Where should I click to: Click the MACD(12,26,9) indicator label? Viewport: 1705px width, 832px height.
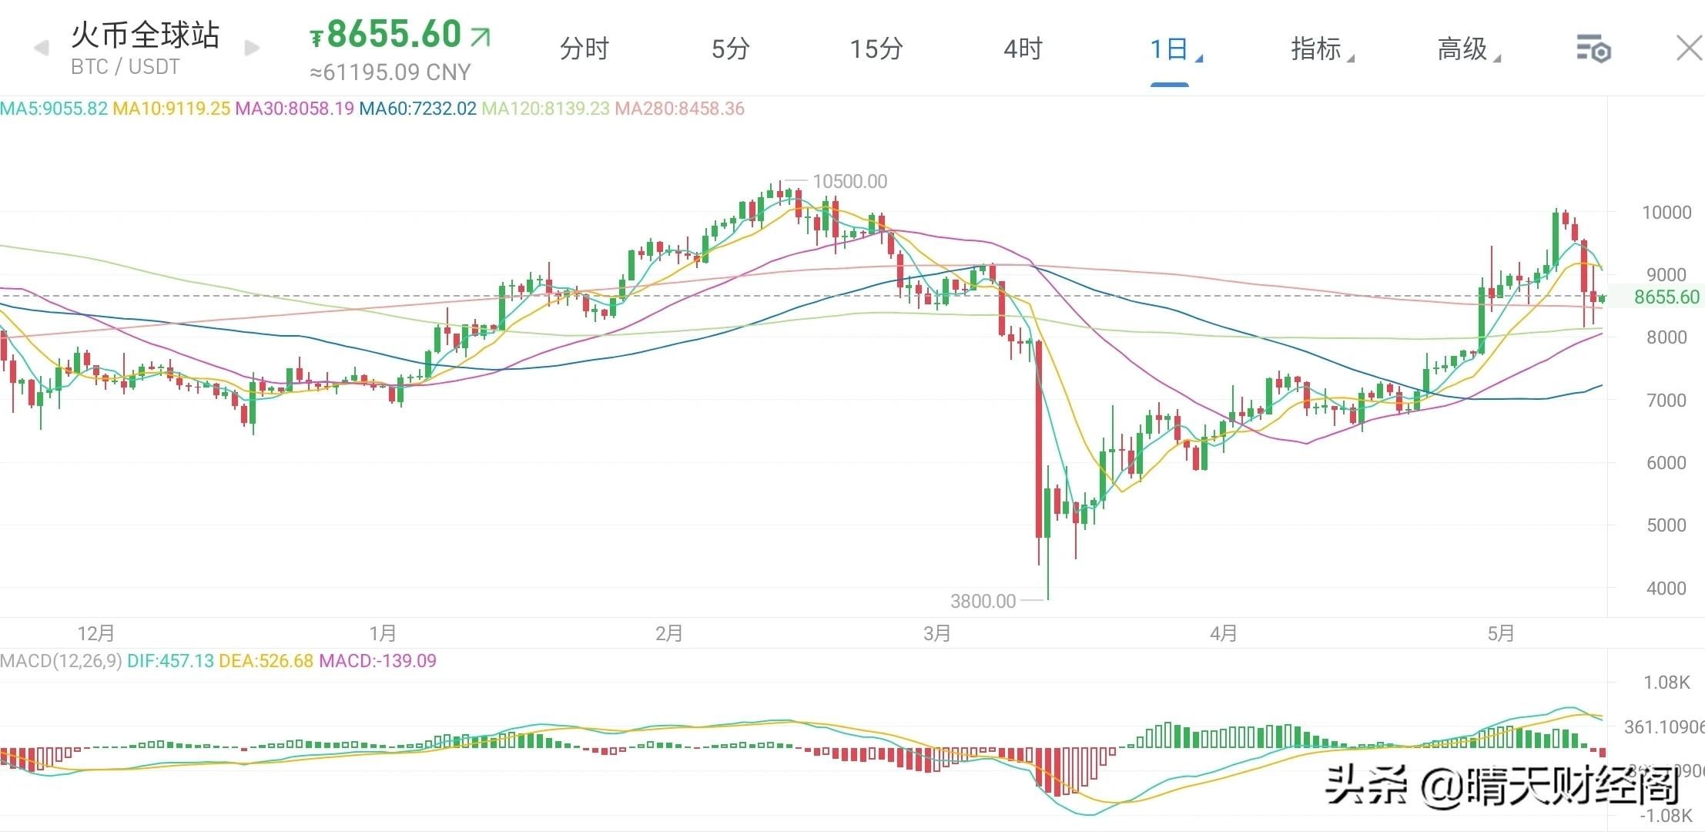pos(61,661)
